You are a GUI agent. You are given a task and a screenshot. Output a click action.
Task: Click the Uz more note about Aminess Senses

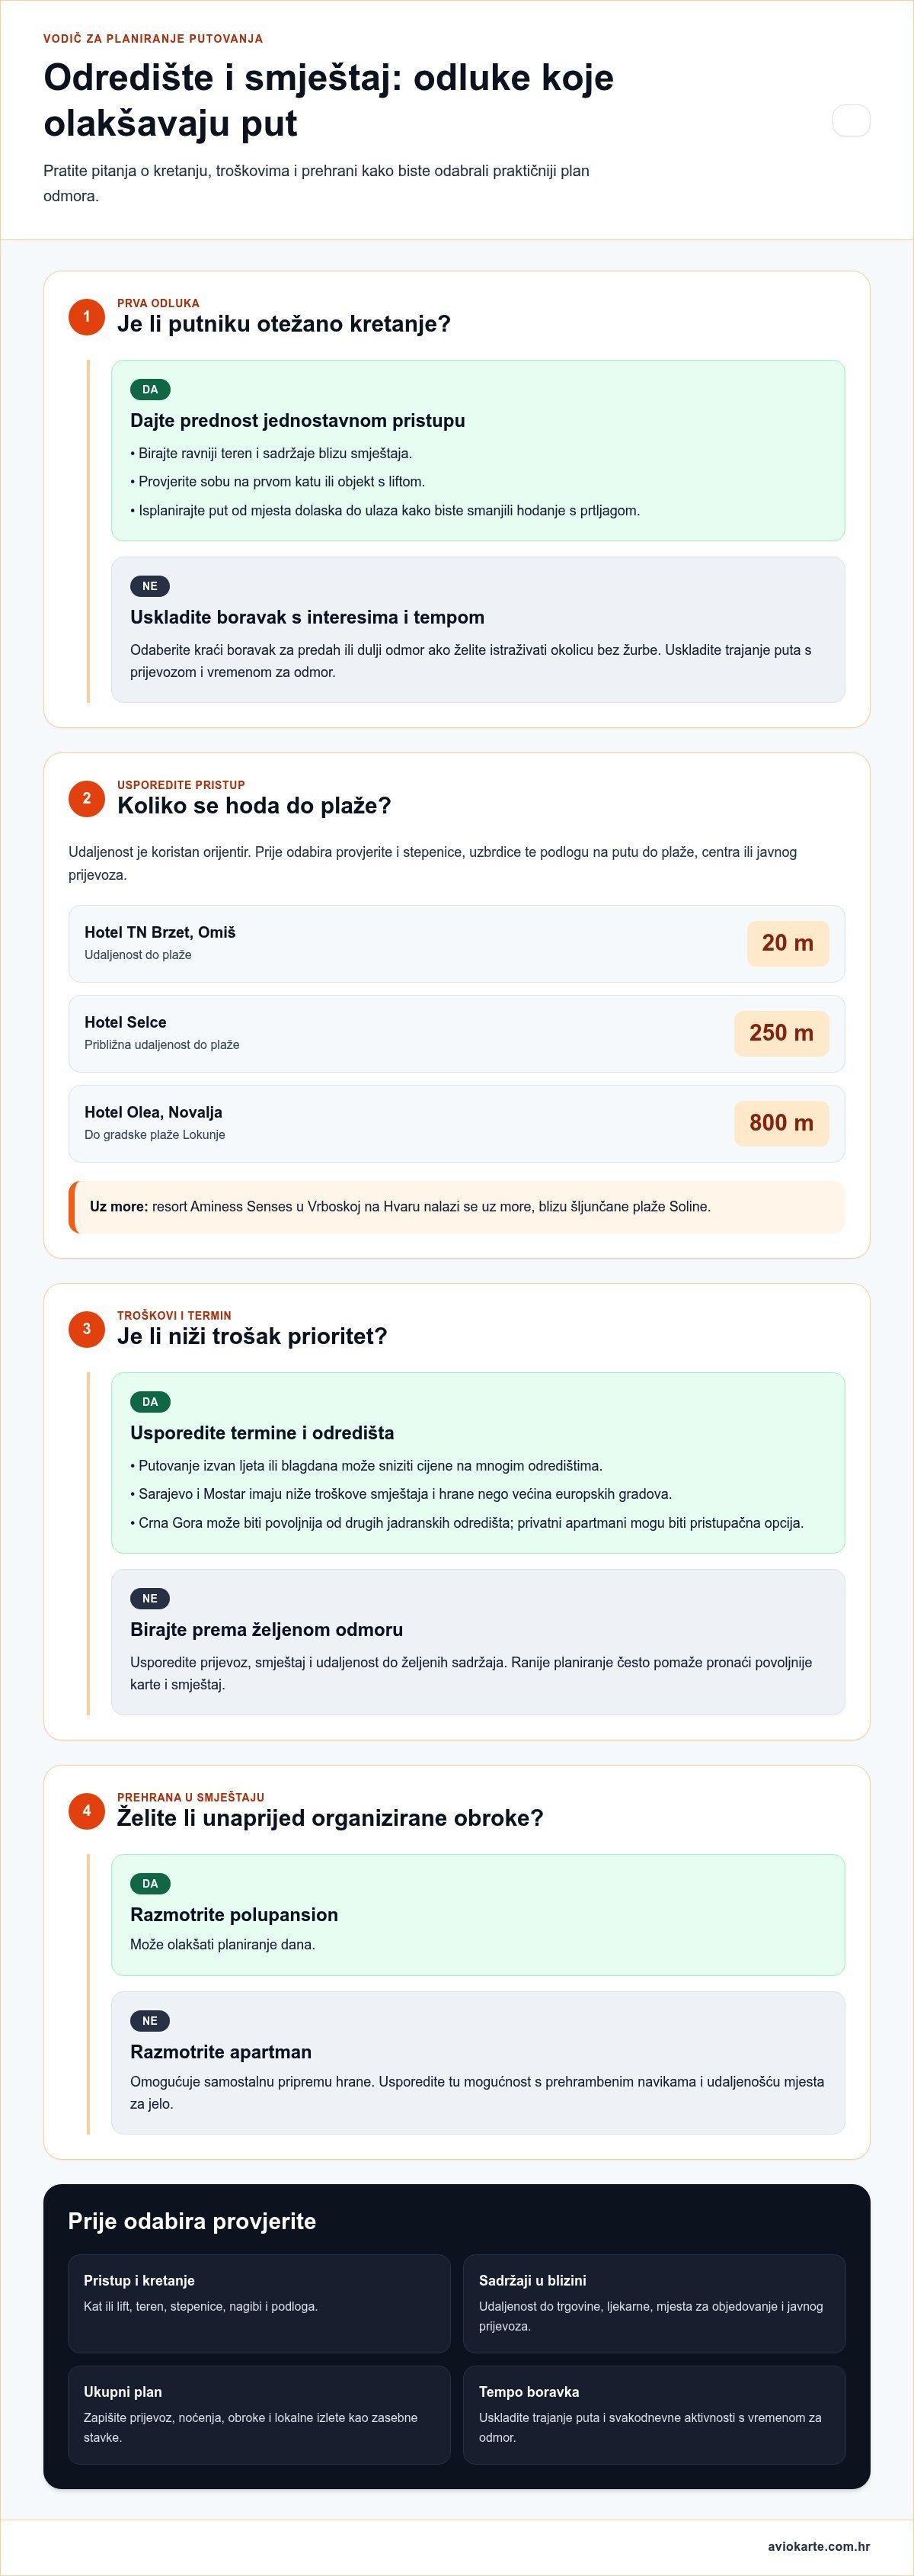click(x=456, y=1207)
